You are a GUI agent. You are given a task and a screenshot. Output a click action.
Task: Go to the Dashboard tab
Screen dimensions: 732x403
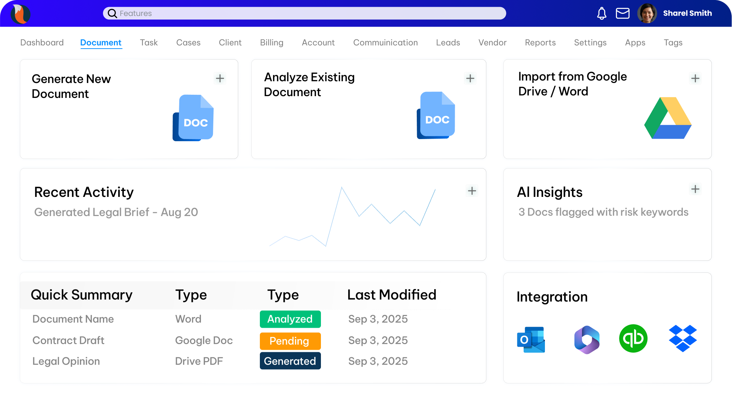point(42,43)
